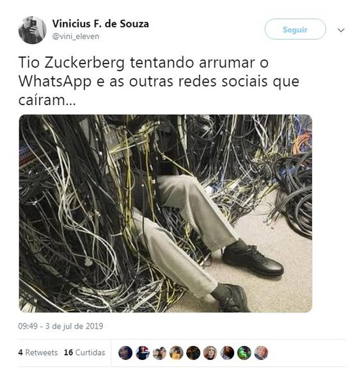Open the @vini_eleven handle link

[x=75, y=37]
